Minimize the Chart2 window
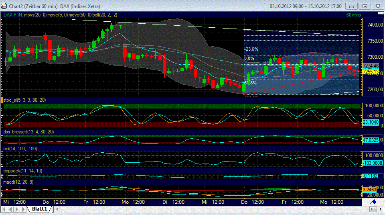 [351, 6]
